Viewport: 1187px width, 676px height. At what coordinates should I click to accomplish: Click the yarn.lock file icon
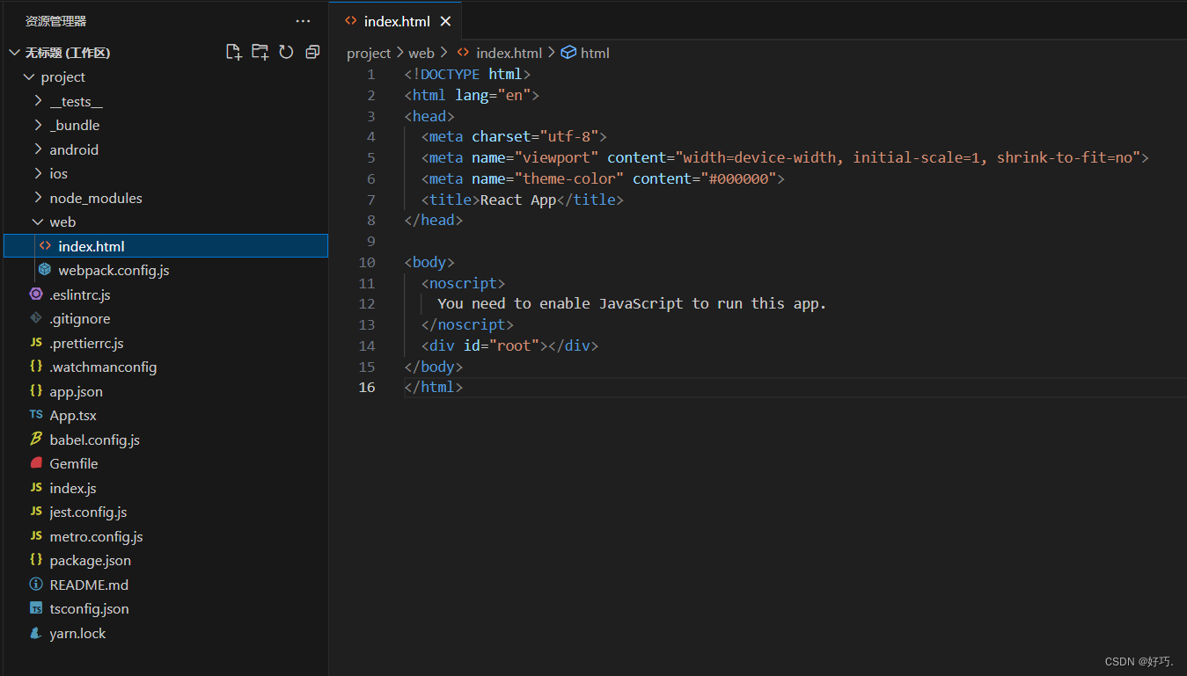pyautogui.click(x=34, y=633)
